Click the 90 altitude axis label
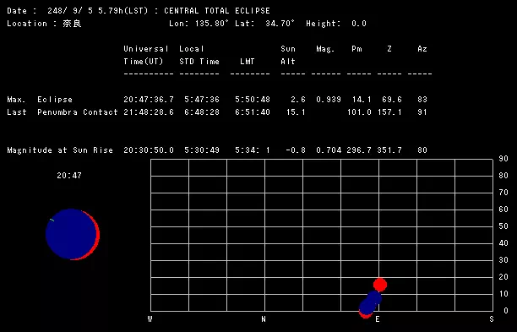The image size is (517, 332). (503, 159)
